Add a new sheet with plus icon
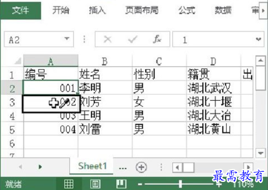 coord(141,167)
